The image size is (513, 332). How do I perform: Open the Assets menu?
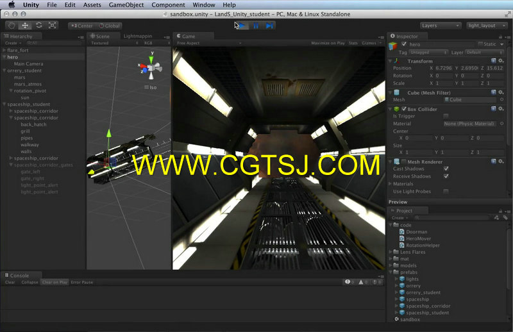pos(92,5)
